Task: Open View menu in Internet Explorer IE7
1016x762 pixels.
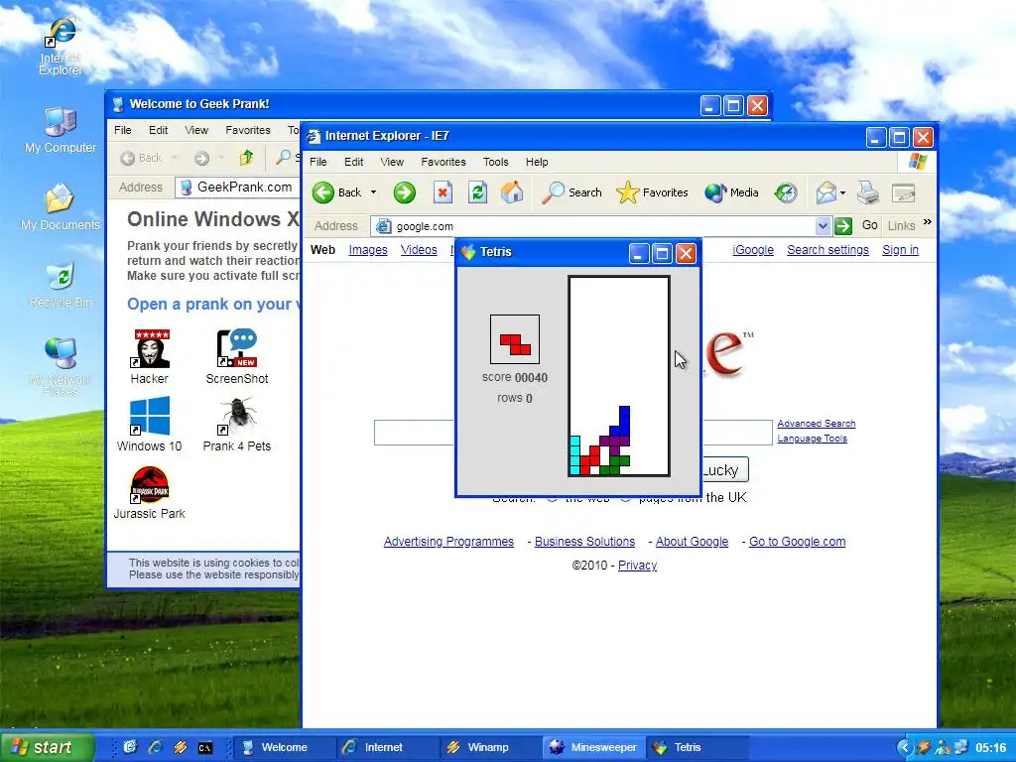Action: pyautogui.click(x=392, y=162)
